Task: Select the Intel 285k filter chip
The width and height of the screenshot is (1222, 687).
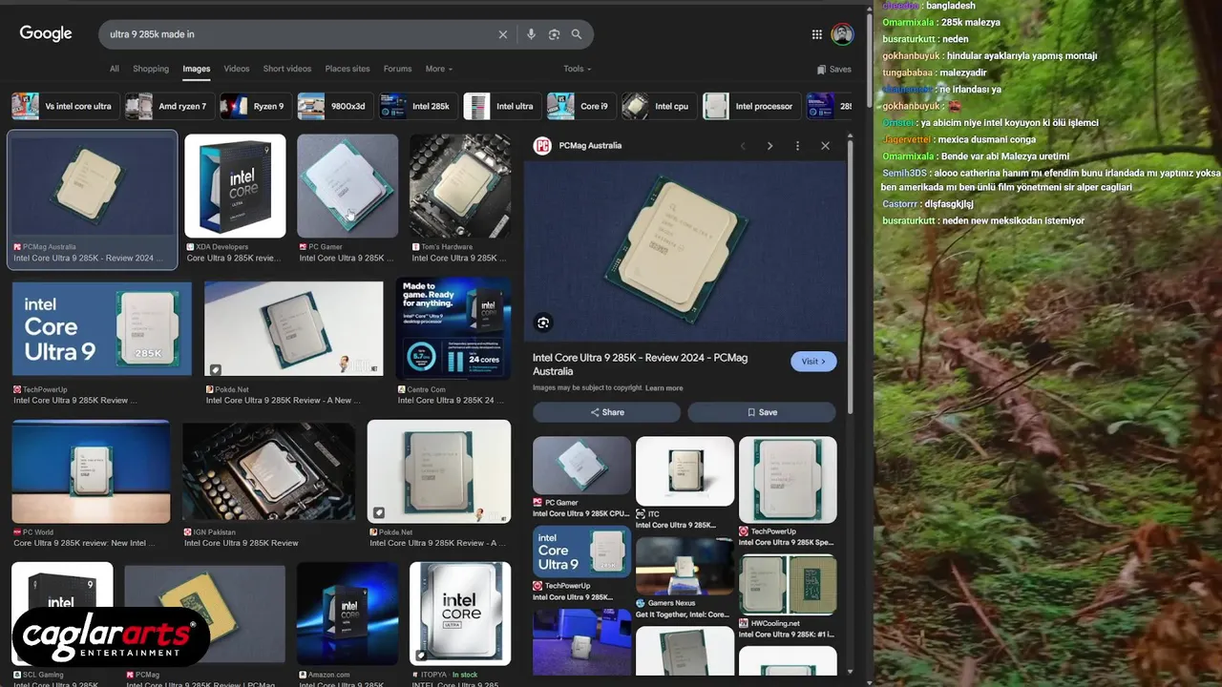Action: 417,106
